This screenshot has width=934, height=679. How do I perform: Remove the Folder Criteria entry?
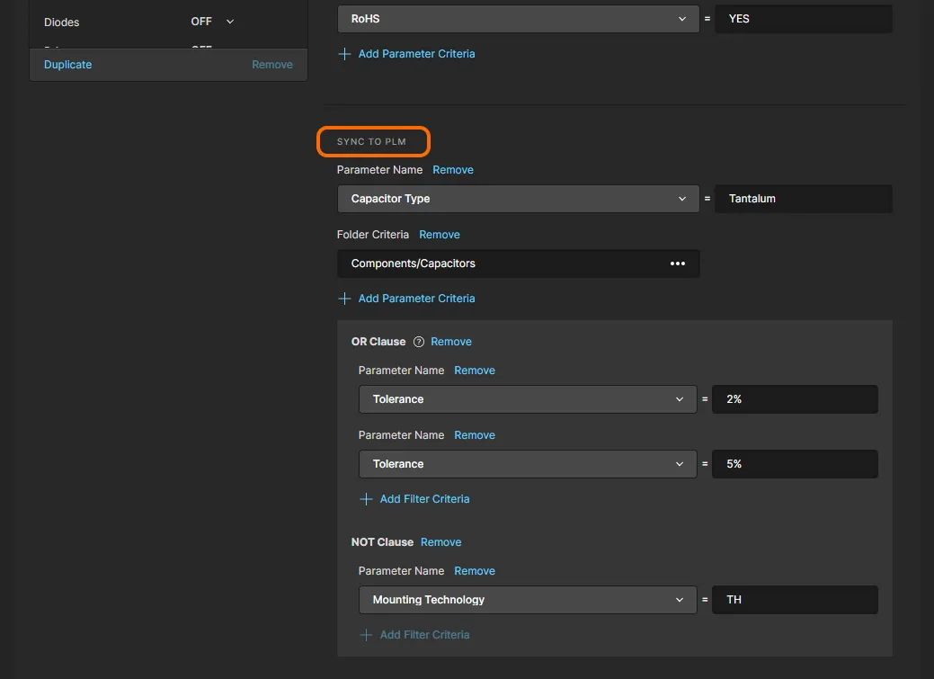(440, 235)
